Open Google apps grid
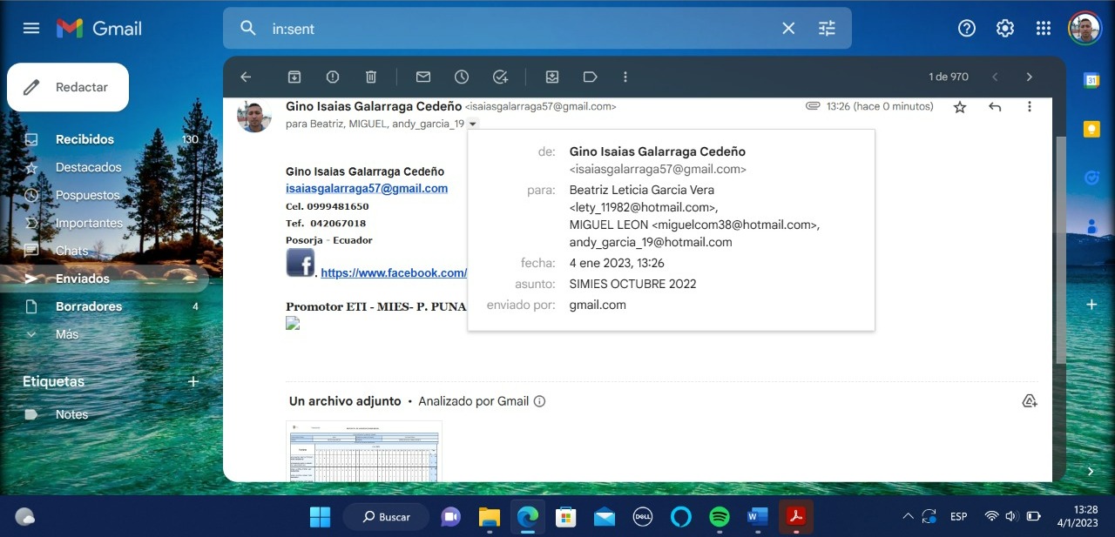 1044,29
